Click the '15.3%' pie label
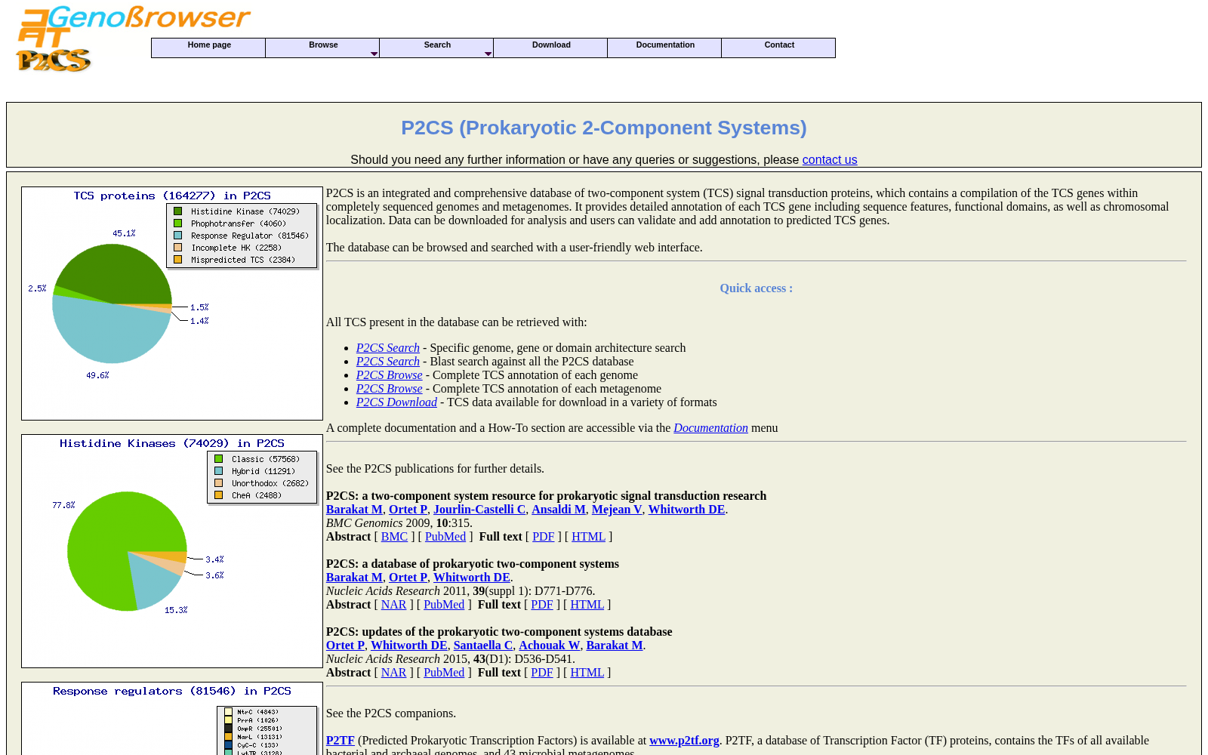This screenshot has height=755, width=1208. 176,610
